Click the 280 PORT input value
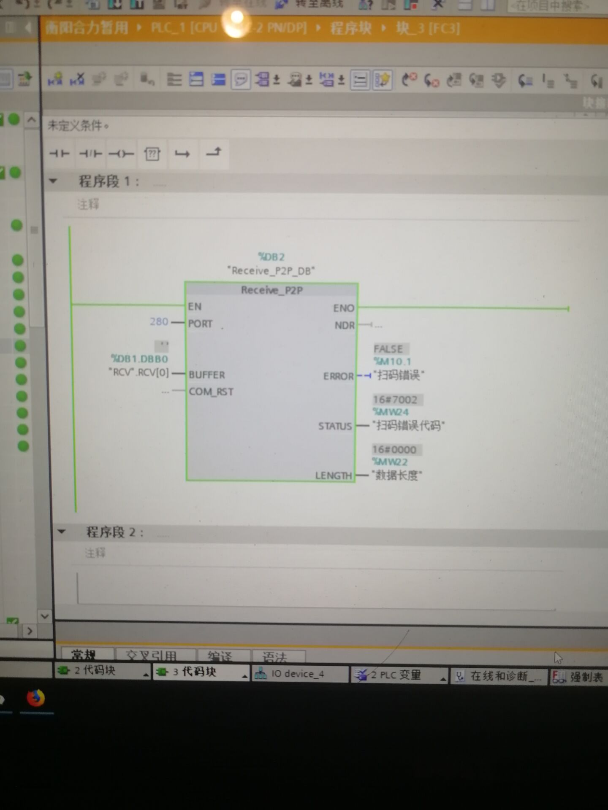This screenshot has height=810, width=608. 159,322
